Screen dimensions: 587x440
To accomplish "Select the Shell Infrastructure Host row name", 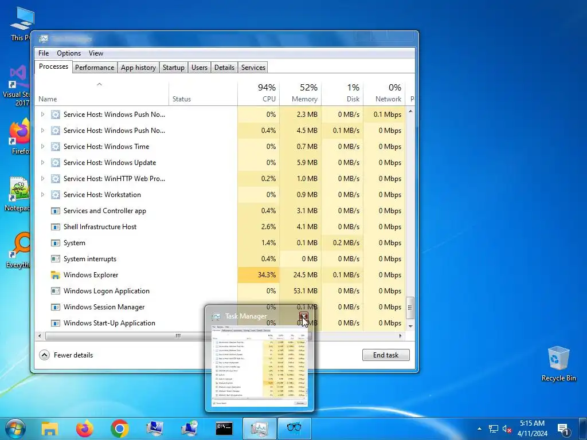I will [x=100, y=227].
